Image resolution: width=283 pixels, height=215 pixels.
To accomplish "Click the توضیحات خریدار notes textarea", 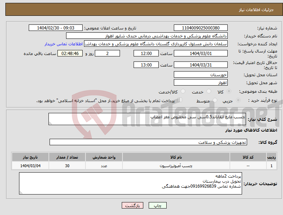I will (x=130, y=183).
